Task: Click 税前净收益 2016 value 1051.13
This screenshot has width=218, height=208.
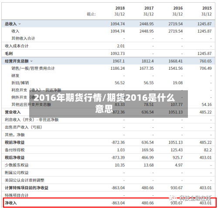Action: 175,143
